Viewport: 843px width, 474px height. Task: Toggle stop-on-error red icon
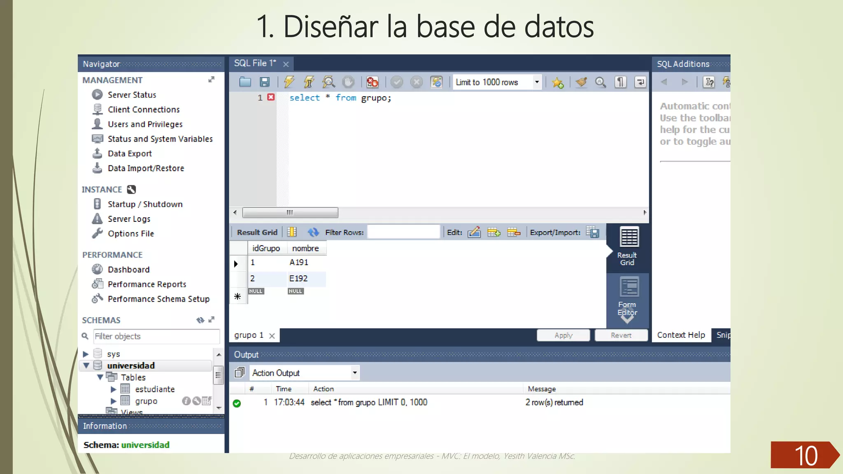pyautogui.click(x=373, y=82)
